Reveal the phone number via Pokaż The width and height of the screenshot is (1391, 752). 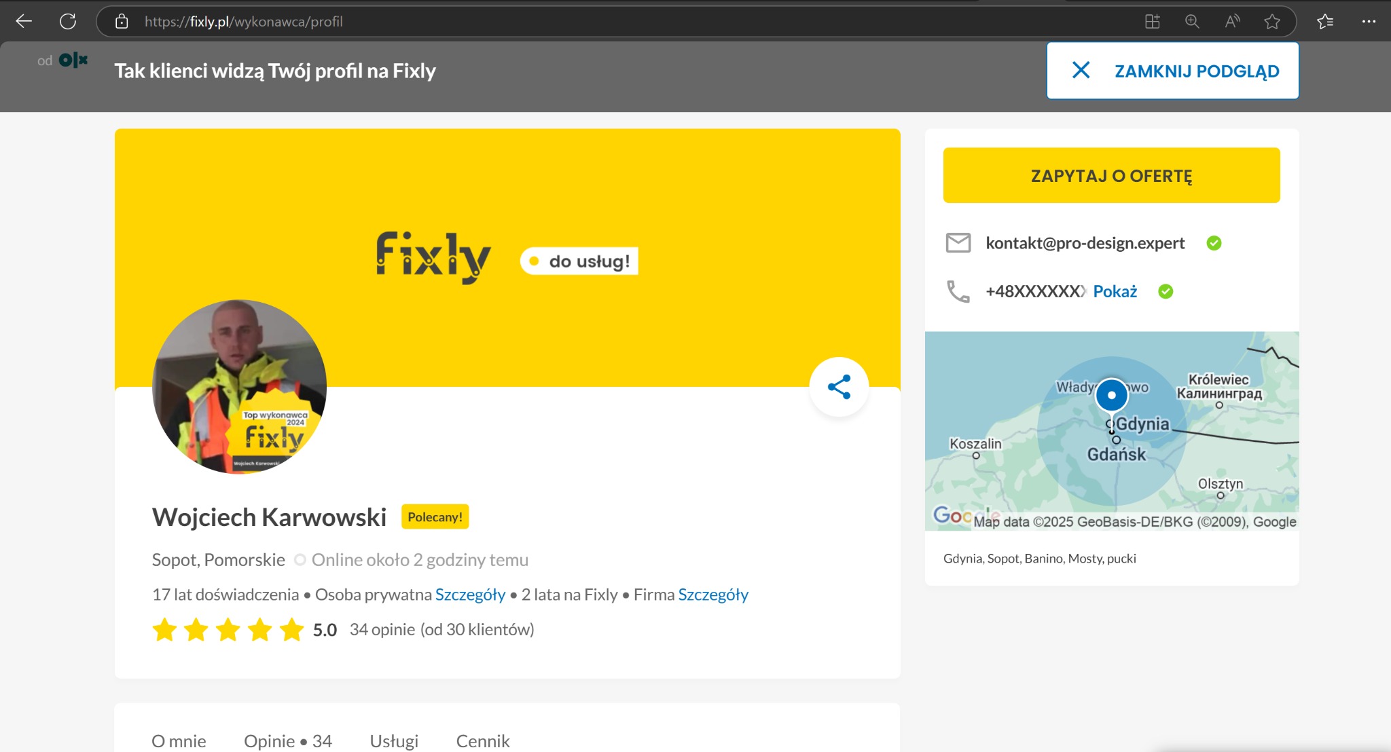coord(1115,291)
